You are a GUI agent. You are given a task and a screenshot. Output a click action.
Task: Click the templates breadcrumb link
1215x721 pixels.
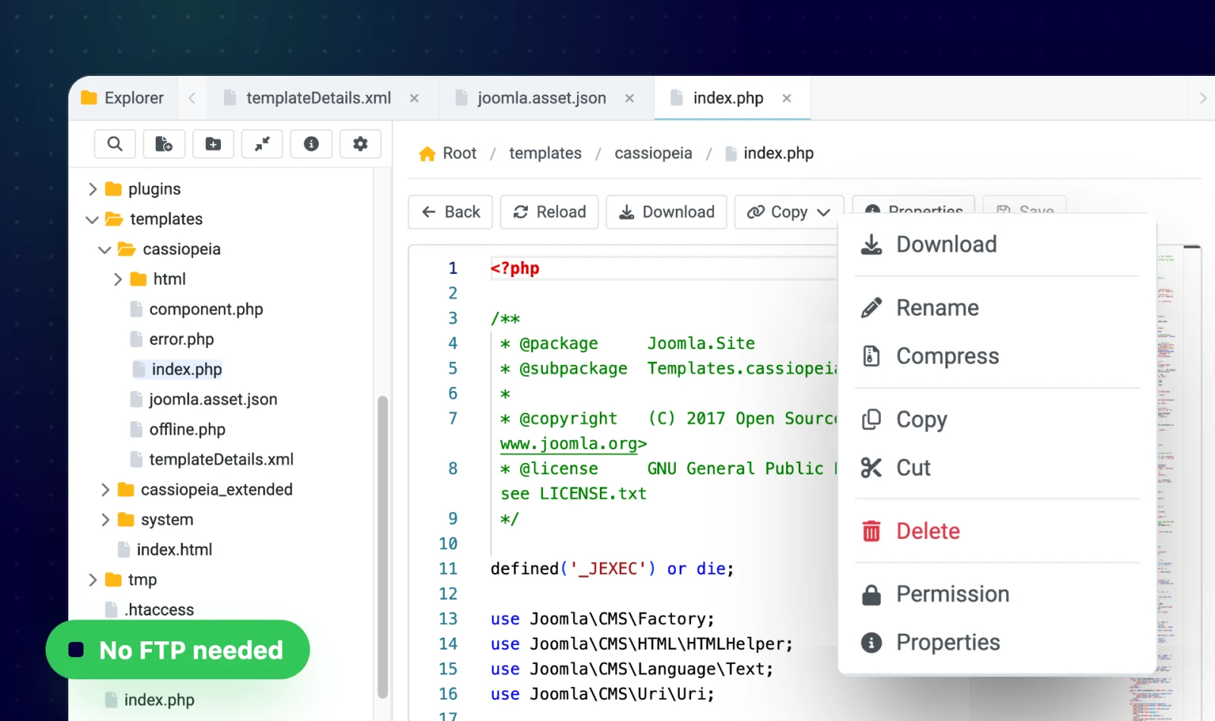[545, 153]
